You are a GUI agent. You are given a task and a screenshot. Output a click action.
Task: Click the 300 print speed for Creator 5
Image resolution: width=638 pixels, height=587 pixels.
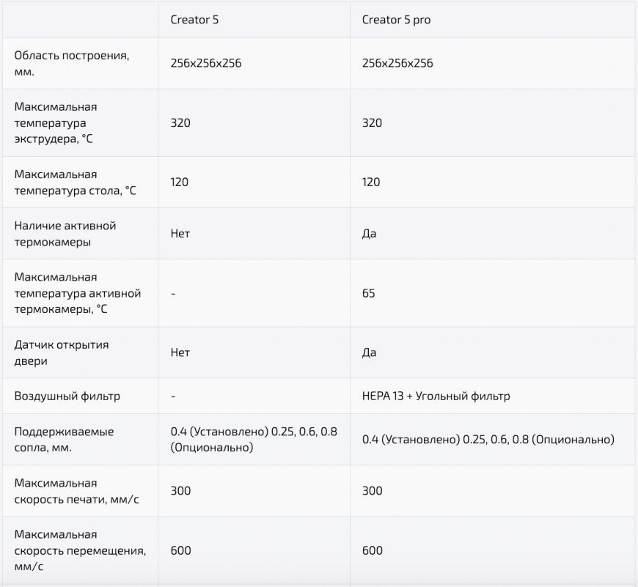(180, 491)
